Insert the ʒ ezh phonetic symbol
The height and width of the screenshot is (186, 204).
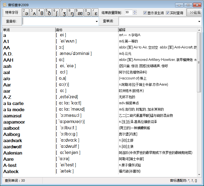[x=63, y=12]
